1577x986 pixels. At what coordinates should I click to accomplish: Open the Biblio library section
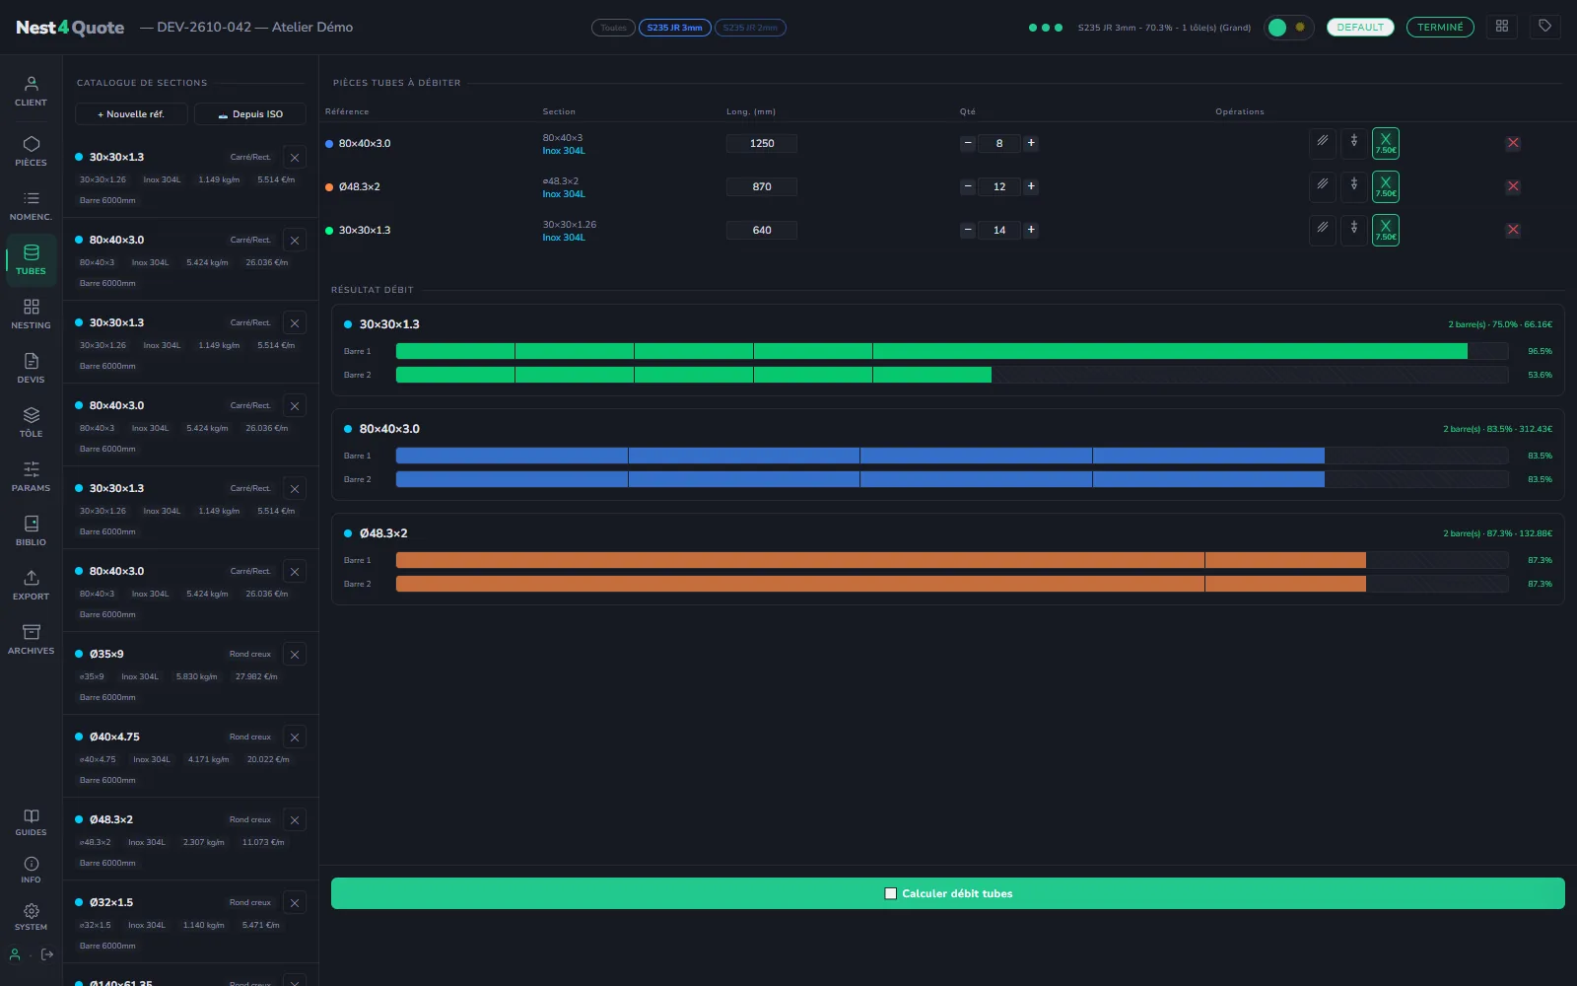[31, 530]
